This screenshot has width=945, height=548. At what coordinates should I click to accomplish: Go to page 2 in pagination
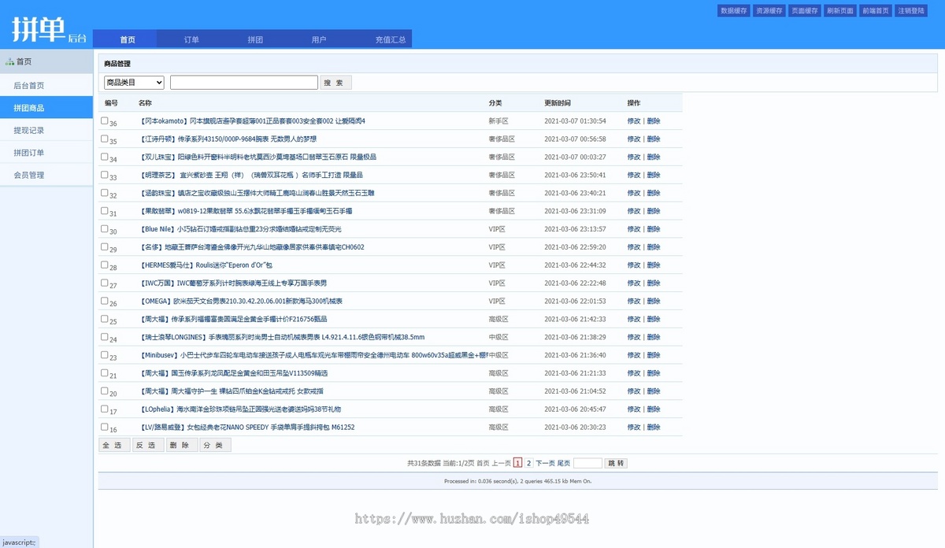coord(528,464)
